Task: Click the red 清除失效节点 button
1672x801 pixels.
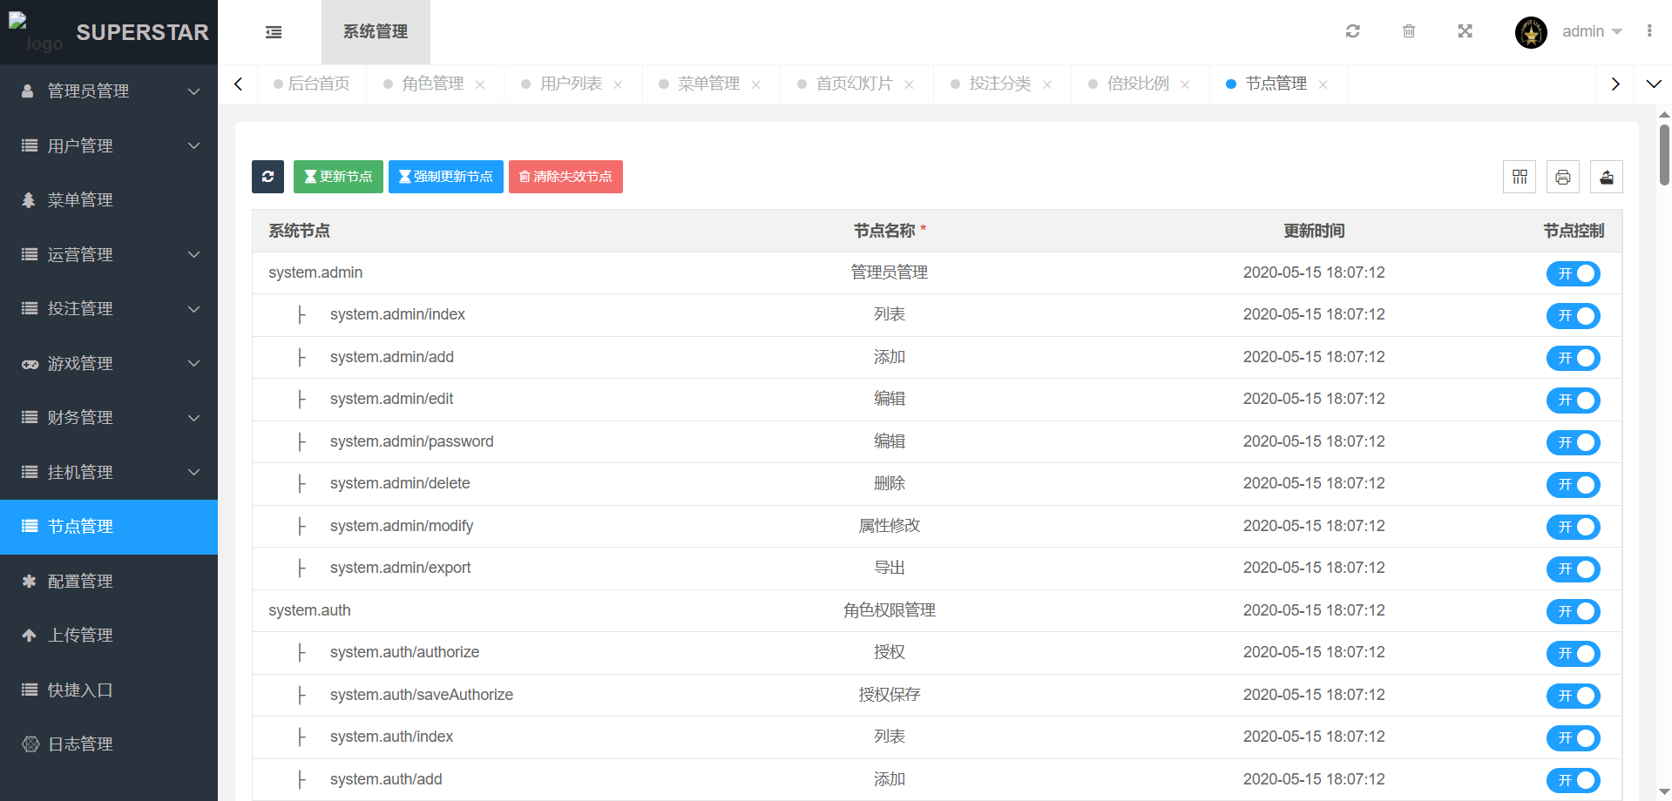Action: (565, 177)
